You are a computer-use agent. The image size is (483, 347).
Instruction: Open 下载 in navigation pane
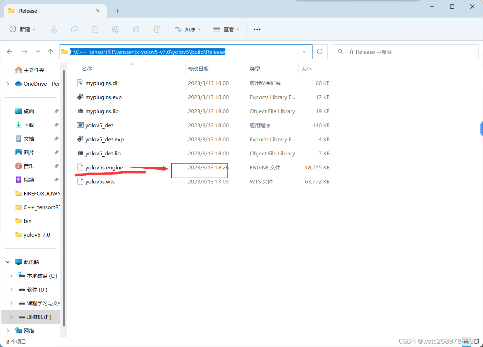pyautogui.click(x=29, y=125)
